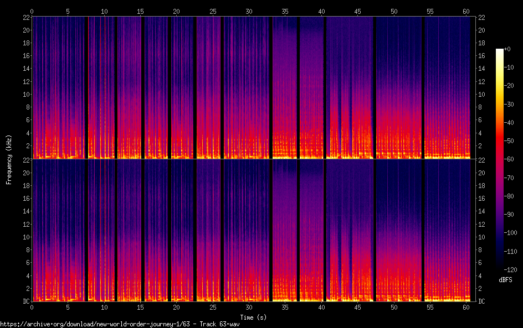Click the "8" kHz label on the lower-left frequency axis
The image size is (523, 328).
pyautogui.click(x=26, y=249)
